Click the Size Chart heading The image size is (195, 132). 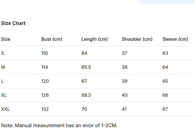pyautogui.click(x=13, y=23)
